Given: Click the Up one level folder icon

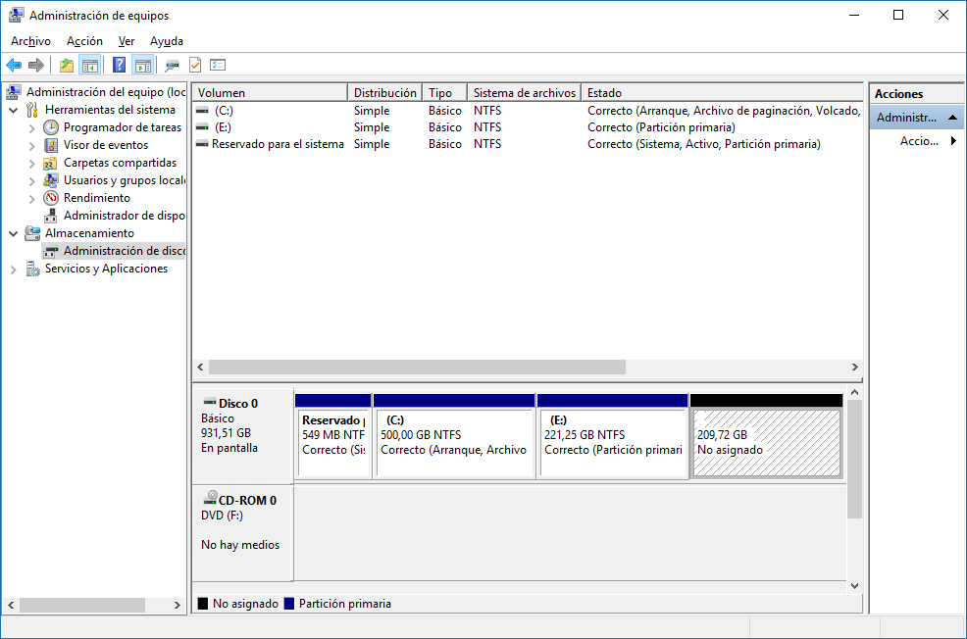Looking at the screenshot, I should (66, 65).
